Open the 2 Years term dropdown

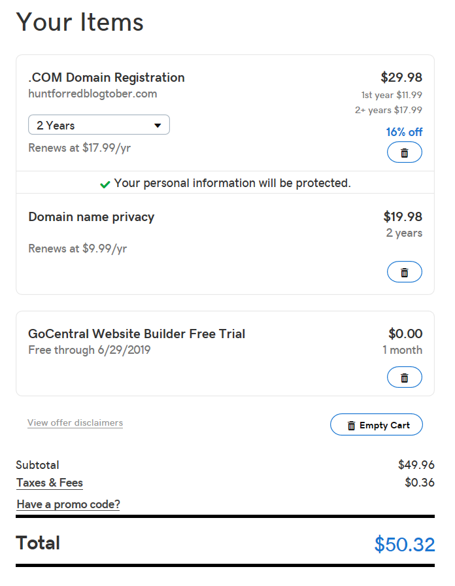coord(99,125)
